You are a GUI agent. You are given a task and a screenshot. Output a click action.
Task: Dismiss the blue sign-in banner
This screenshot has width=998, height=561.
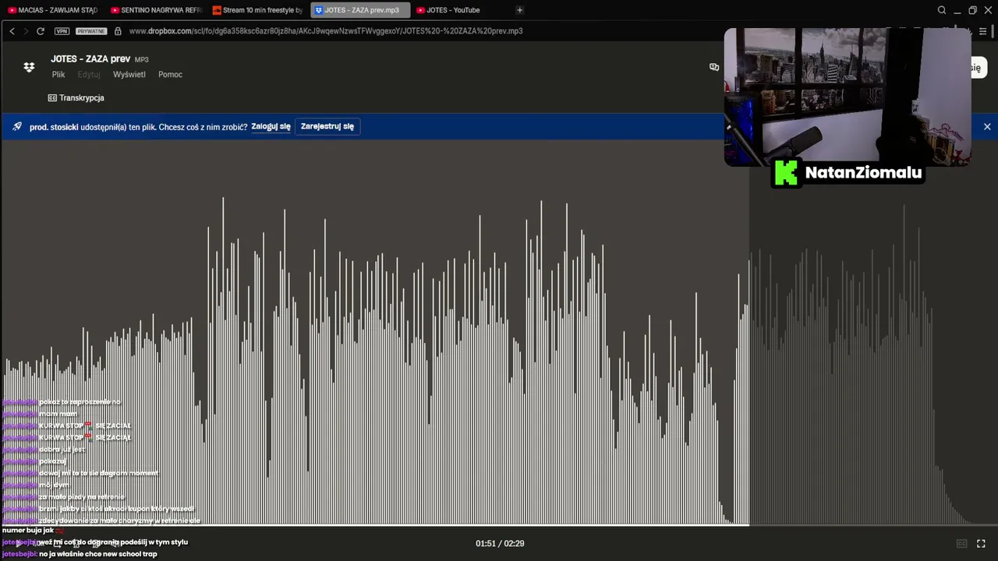(x=987, y=126)
